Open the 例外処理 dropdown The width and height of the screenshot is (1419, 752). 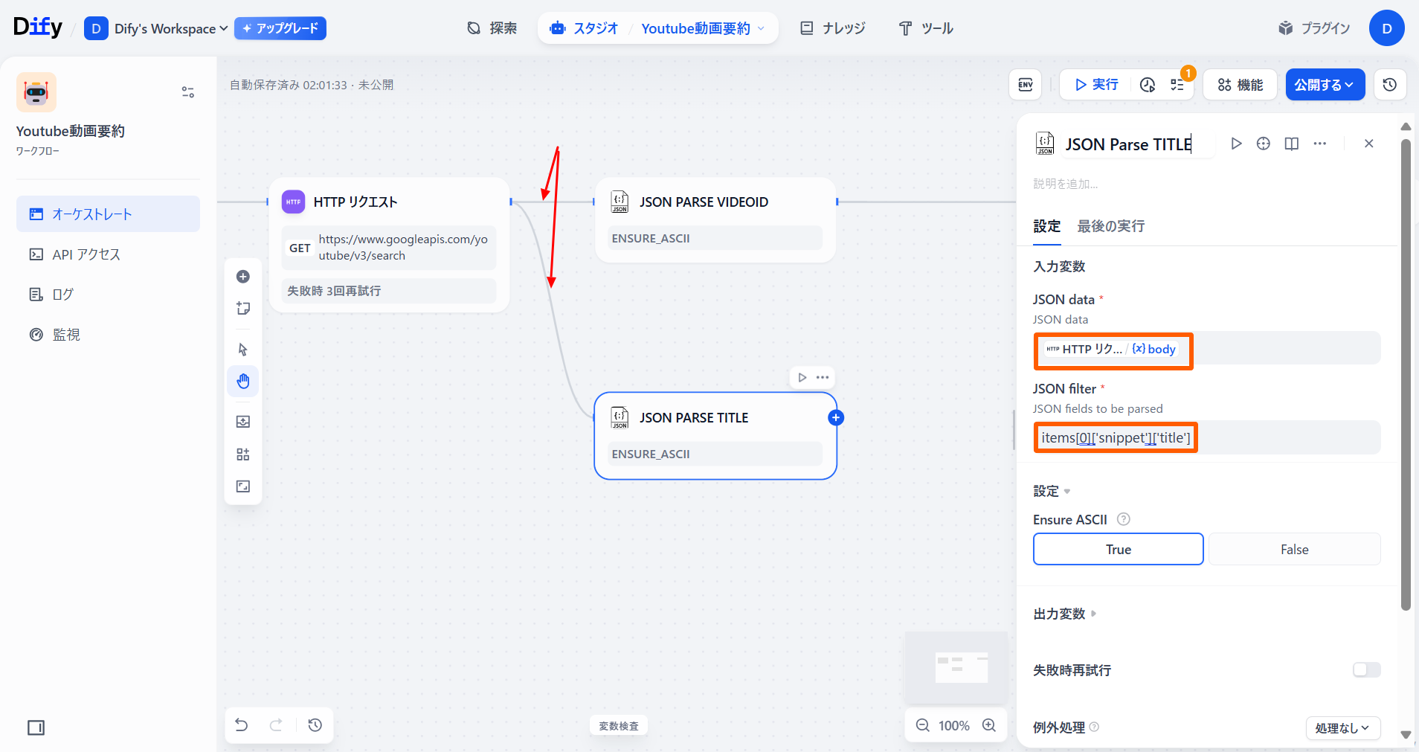(x=1342, y=728)
